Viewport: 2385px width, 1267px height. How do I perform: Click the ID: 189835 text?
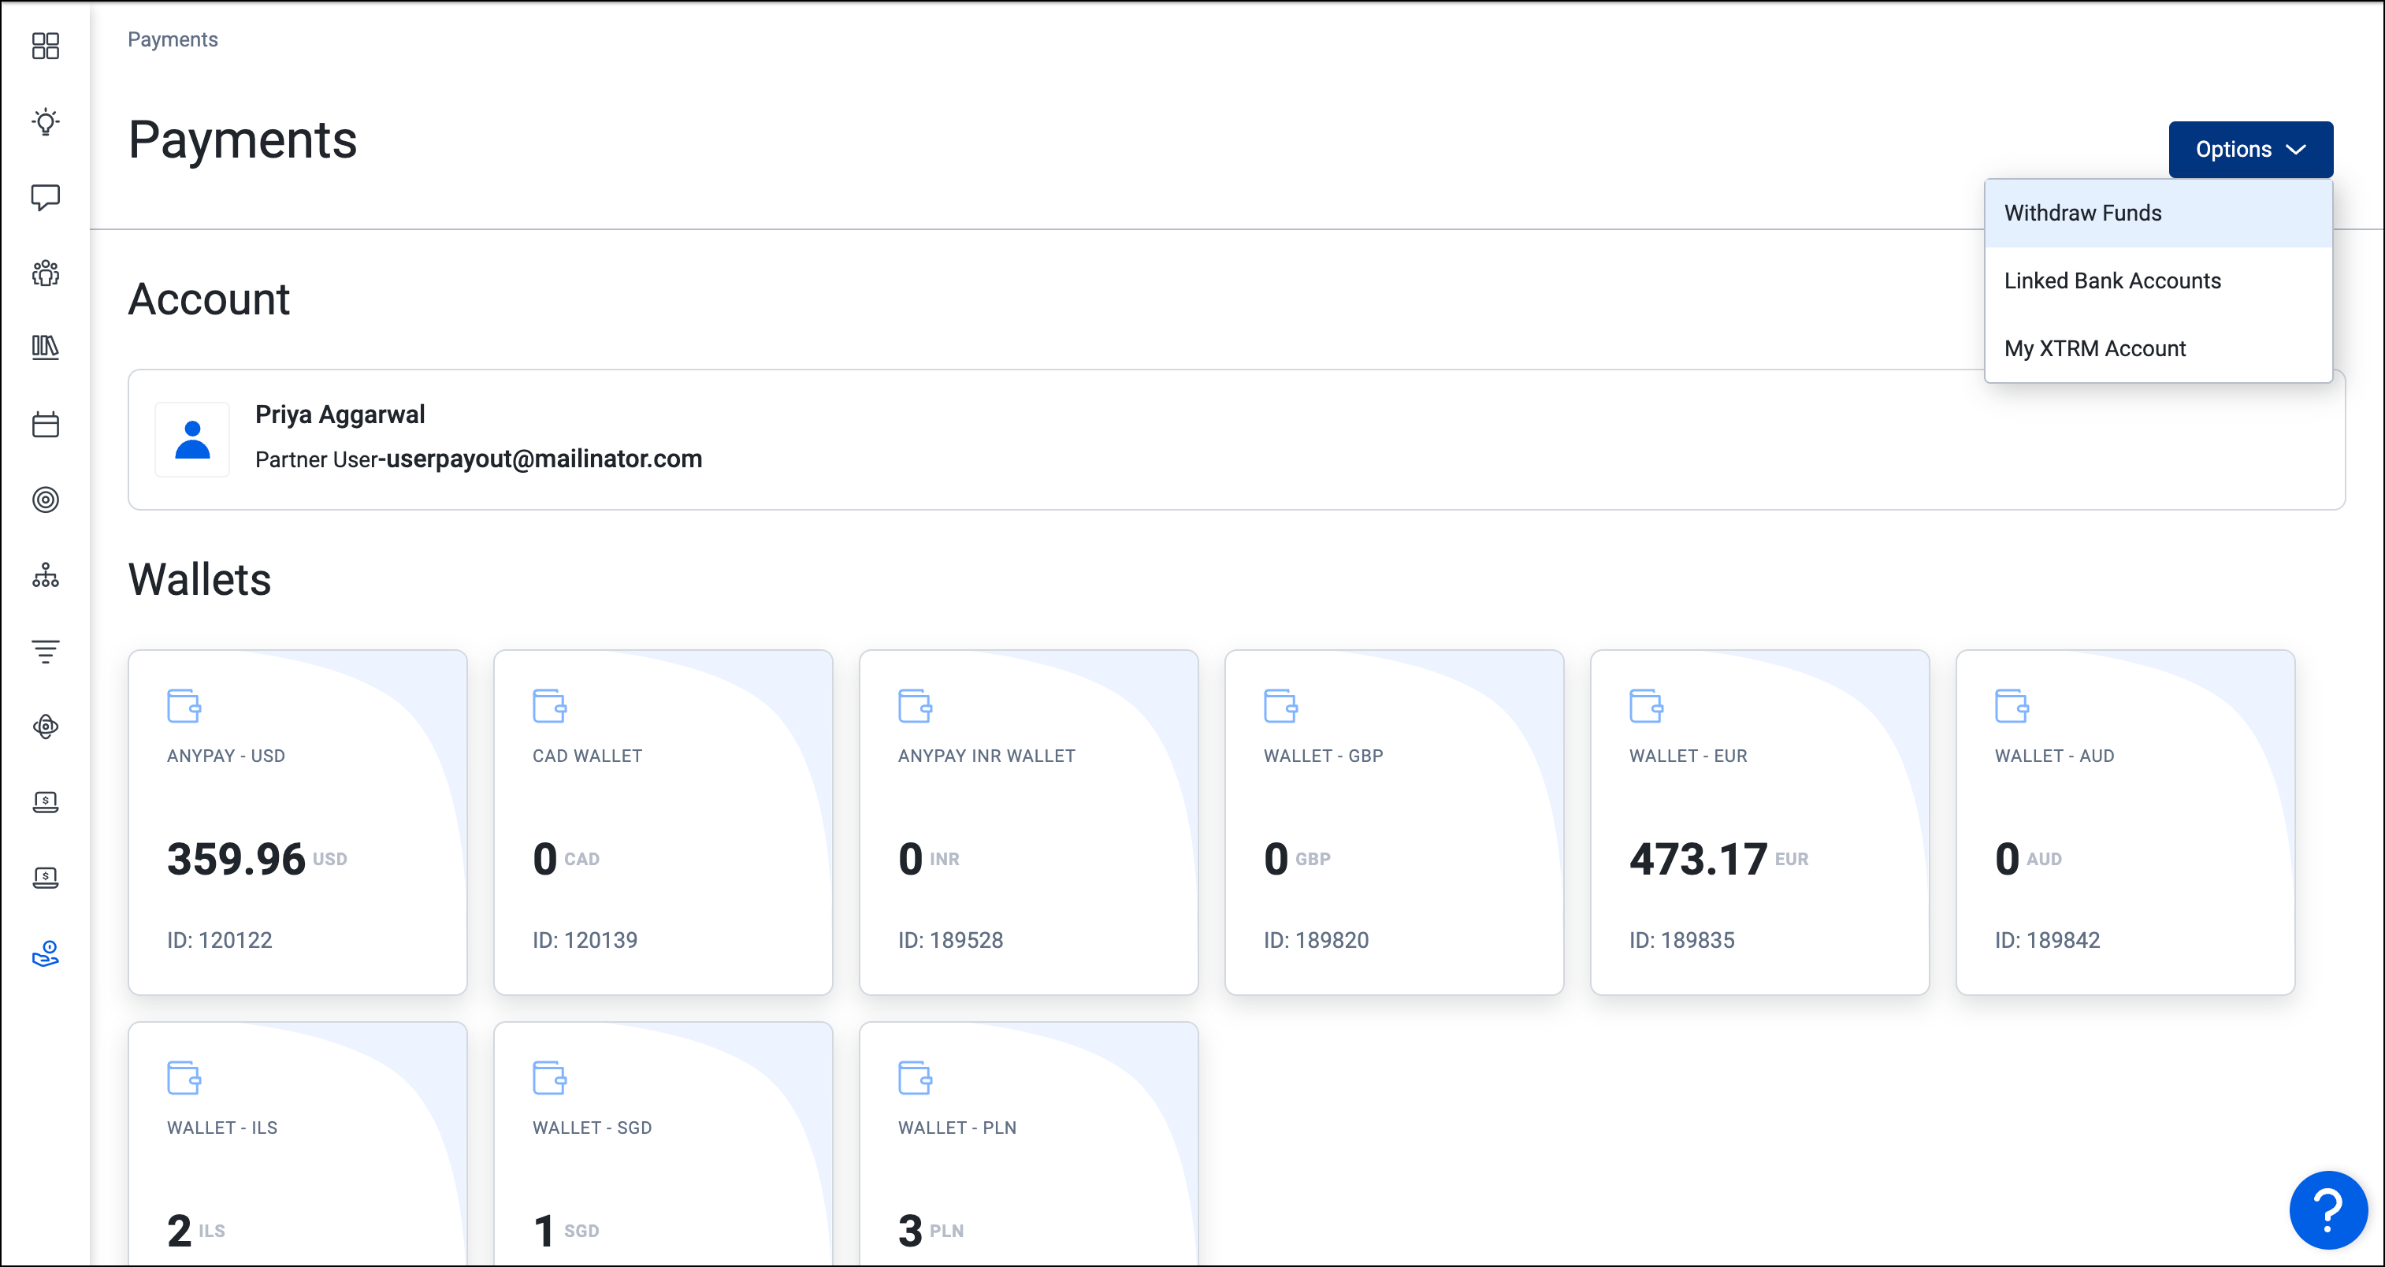click(x=1682, y=940)
